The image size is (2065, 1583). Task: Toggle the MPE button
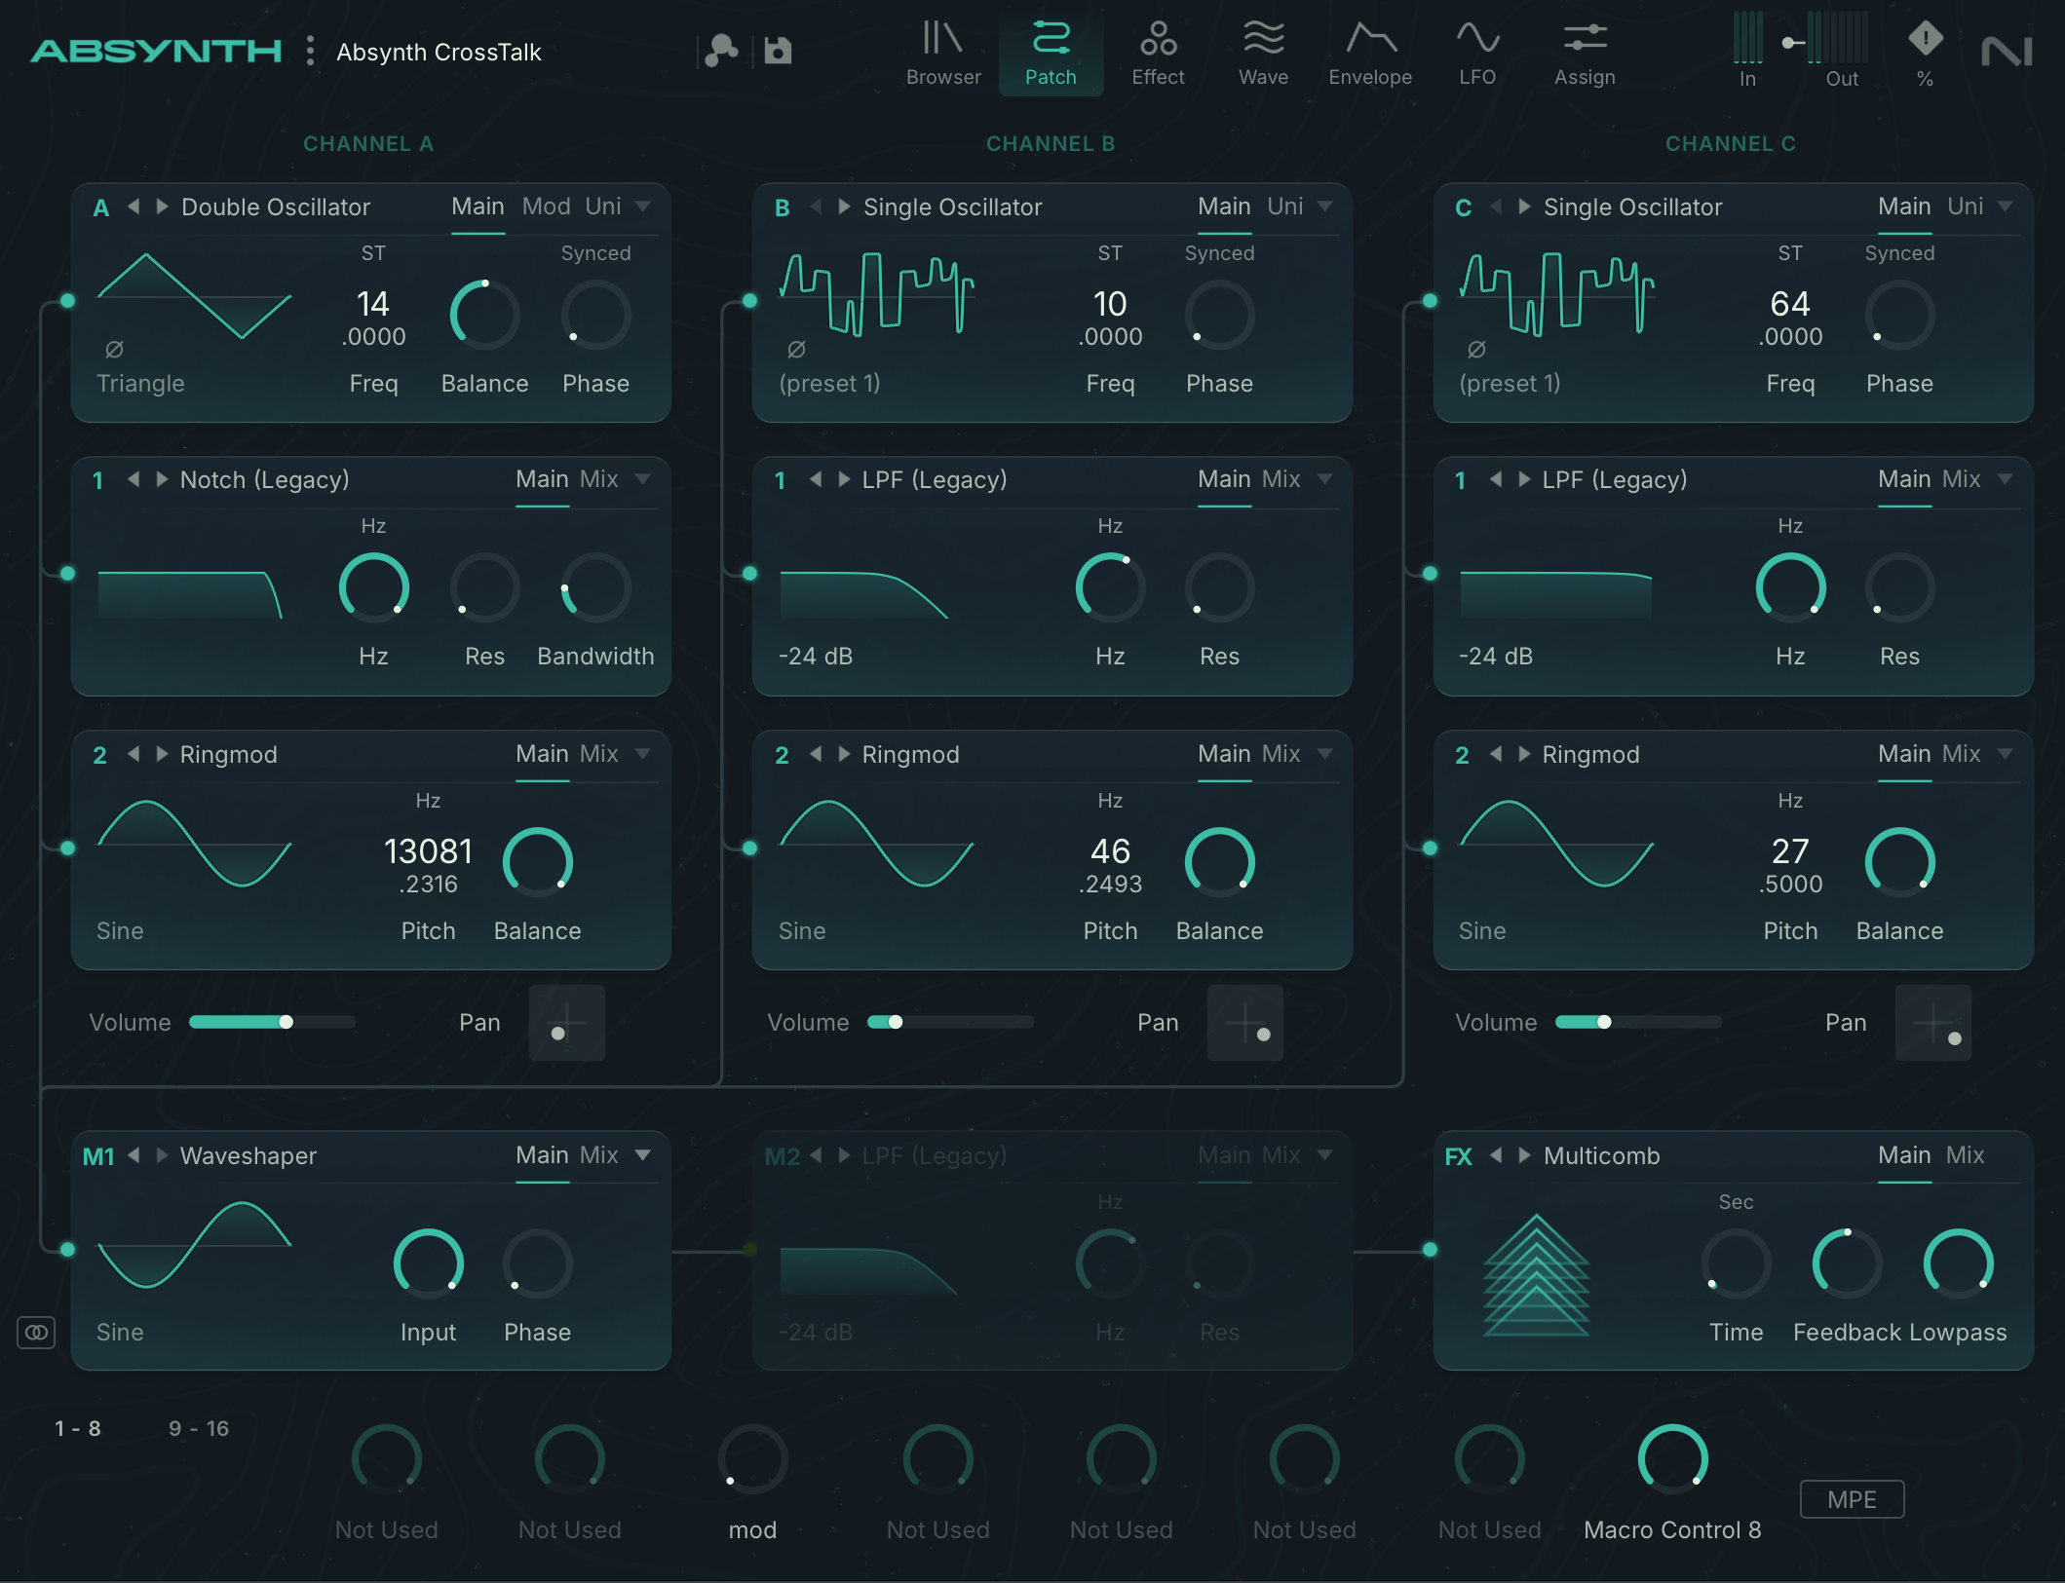[x=1851, y=1499]
